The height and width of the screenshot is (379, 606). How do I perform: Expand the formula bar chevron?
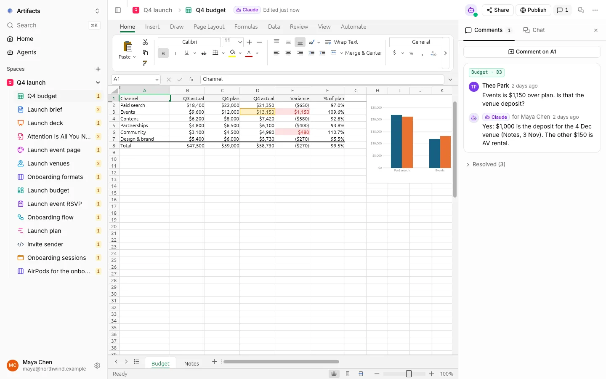[450, 79]
